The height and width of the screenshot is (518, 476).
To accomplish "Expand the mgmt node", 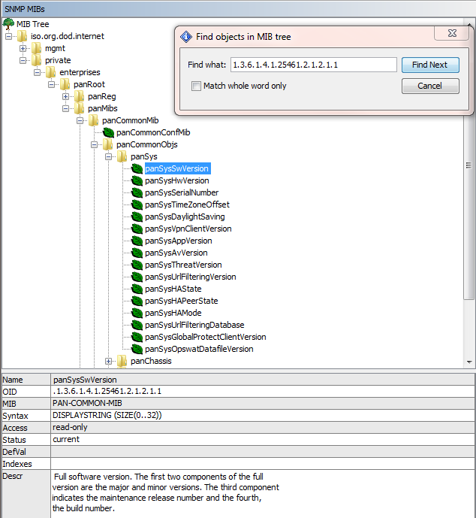I will pos(23,49).
